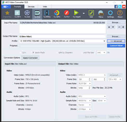Select the To WebM format icon
The image size is (127, 122).
(x=77, y=14)
